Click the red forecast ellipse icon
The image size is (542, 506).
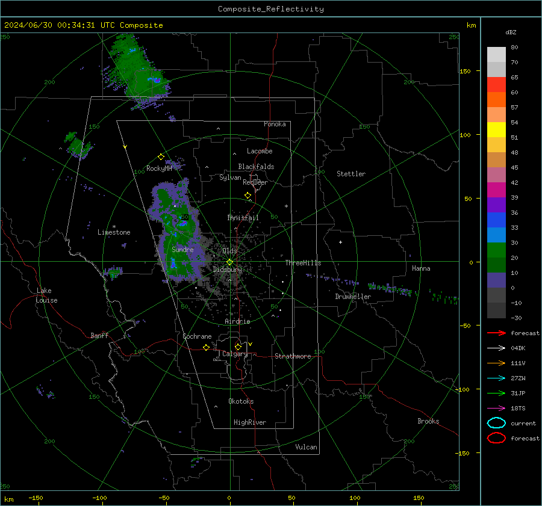click(496, 438)
